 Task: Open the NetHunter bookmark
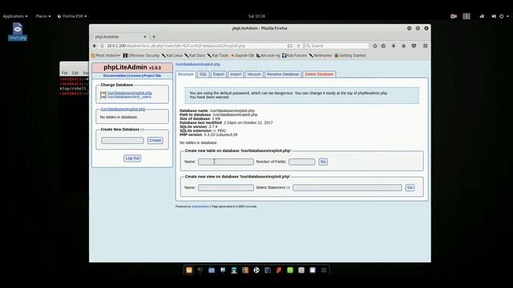[x=321, y=55]
